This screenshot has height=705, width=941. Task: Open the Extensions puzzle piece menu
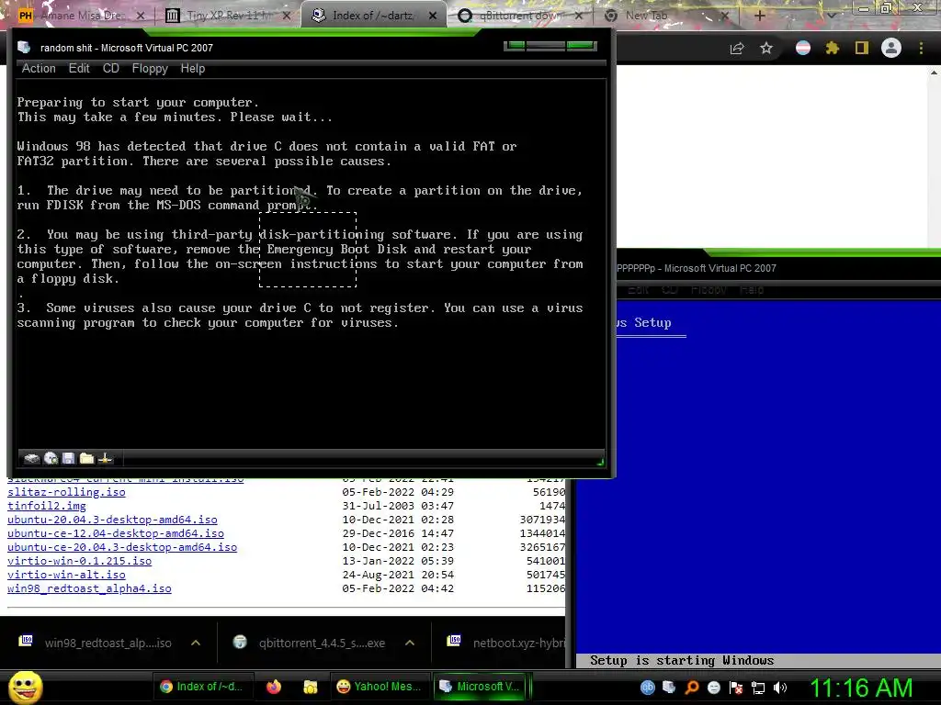click(833, 48)
